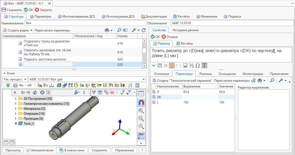Image resolution: width=295 pixels, height=155 pixels.
Task: Click the Сохранить button in top toolbar
Action: pos(12,10)
